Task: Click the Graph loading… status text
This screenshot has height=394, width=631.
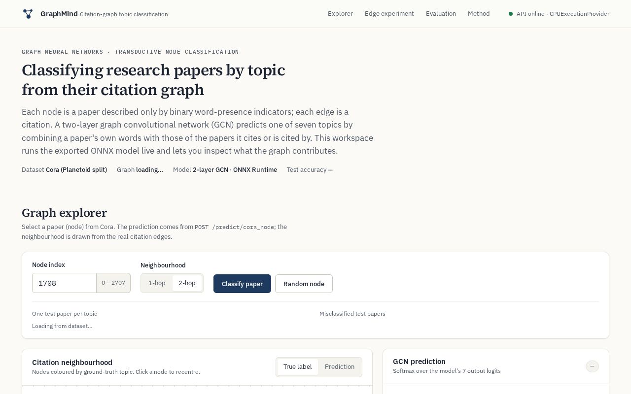Action: (140, 170)
